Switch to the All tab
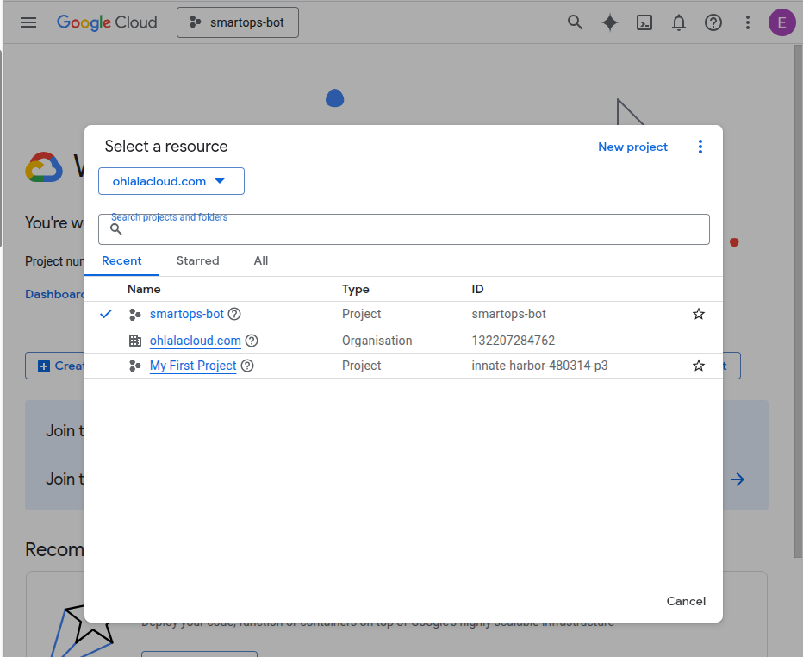This screenshot has height=657, width=803. coord(260,260)
